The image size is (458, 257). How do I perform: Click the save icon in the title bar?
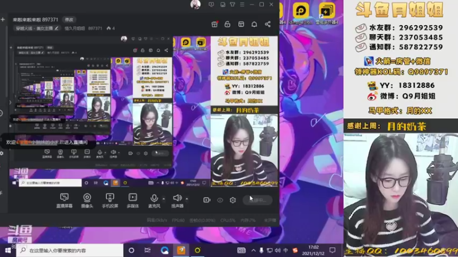click(223, 5)
